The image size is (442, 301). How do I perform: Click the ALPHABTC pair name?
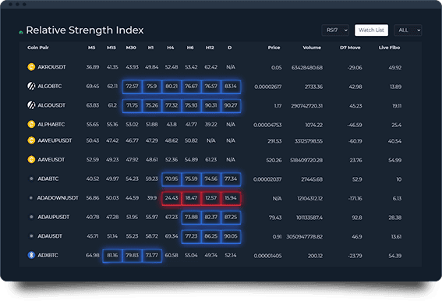point(51,124)
